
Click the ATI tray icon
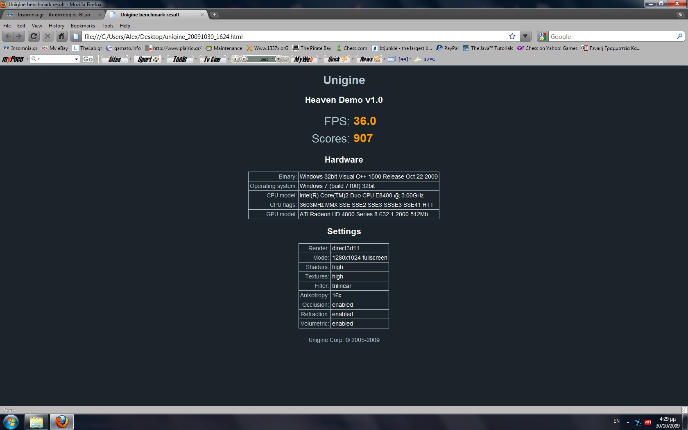(648, 422)
